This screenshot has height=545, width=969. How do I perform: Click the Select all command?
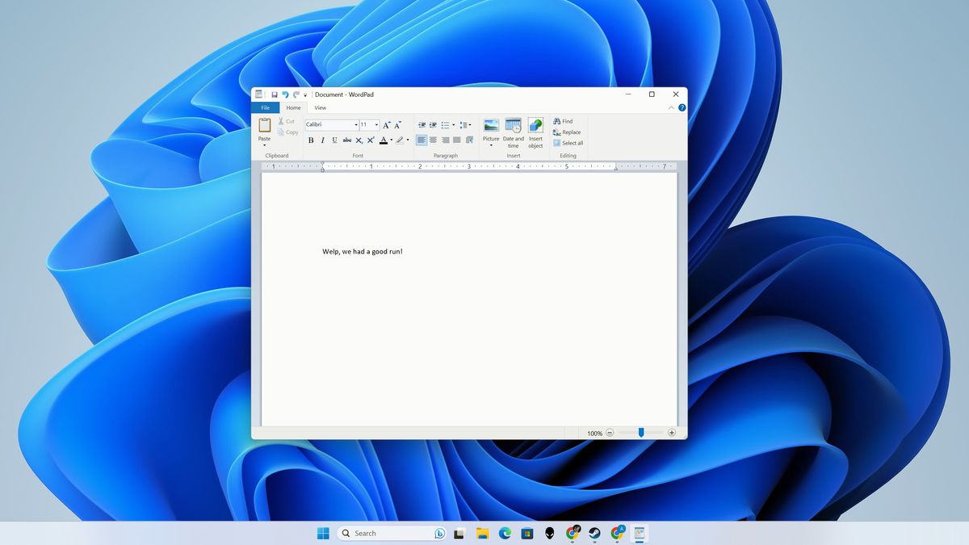pyautogui.click(x=568, y=143)
